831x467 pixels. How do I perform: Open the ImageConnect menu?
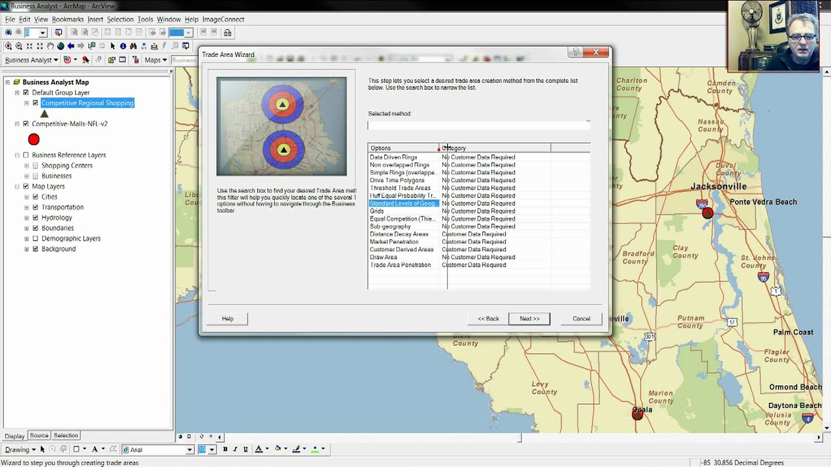(x=223, y=19)
